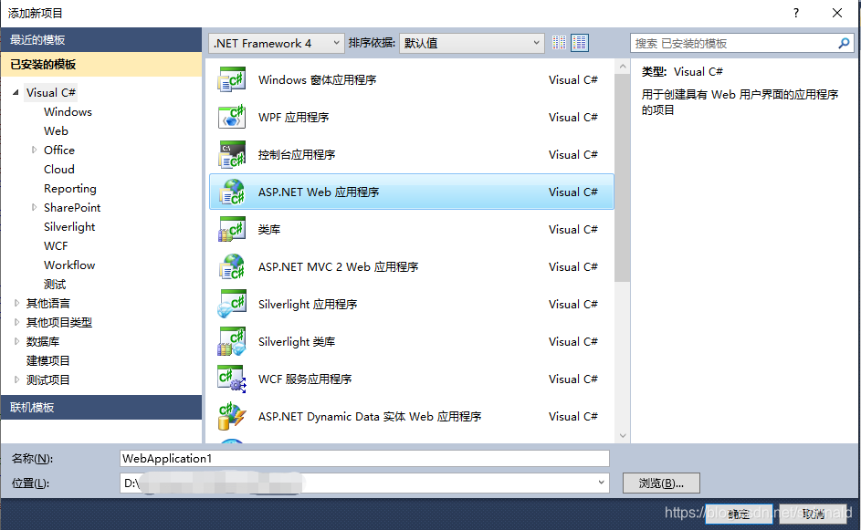Select the '类库' template name
Viewport: 861px width, 530px height.
(x=269, y=229)
